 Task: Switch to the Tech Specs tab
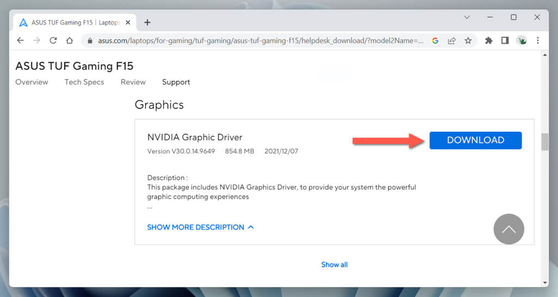coord(84,82)
